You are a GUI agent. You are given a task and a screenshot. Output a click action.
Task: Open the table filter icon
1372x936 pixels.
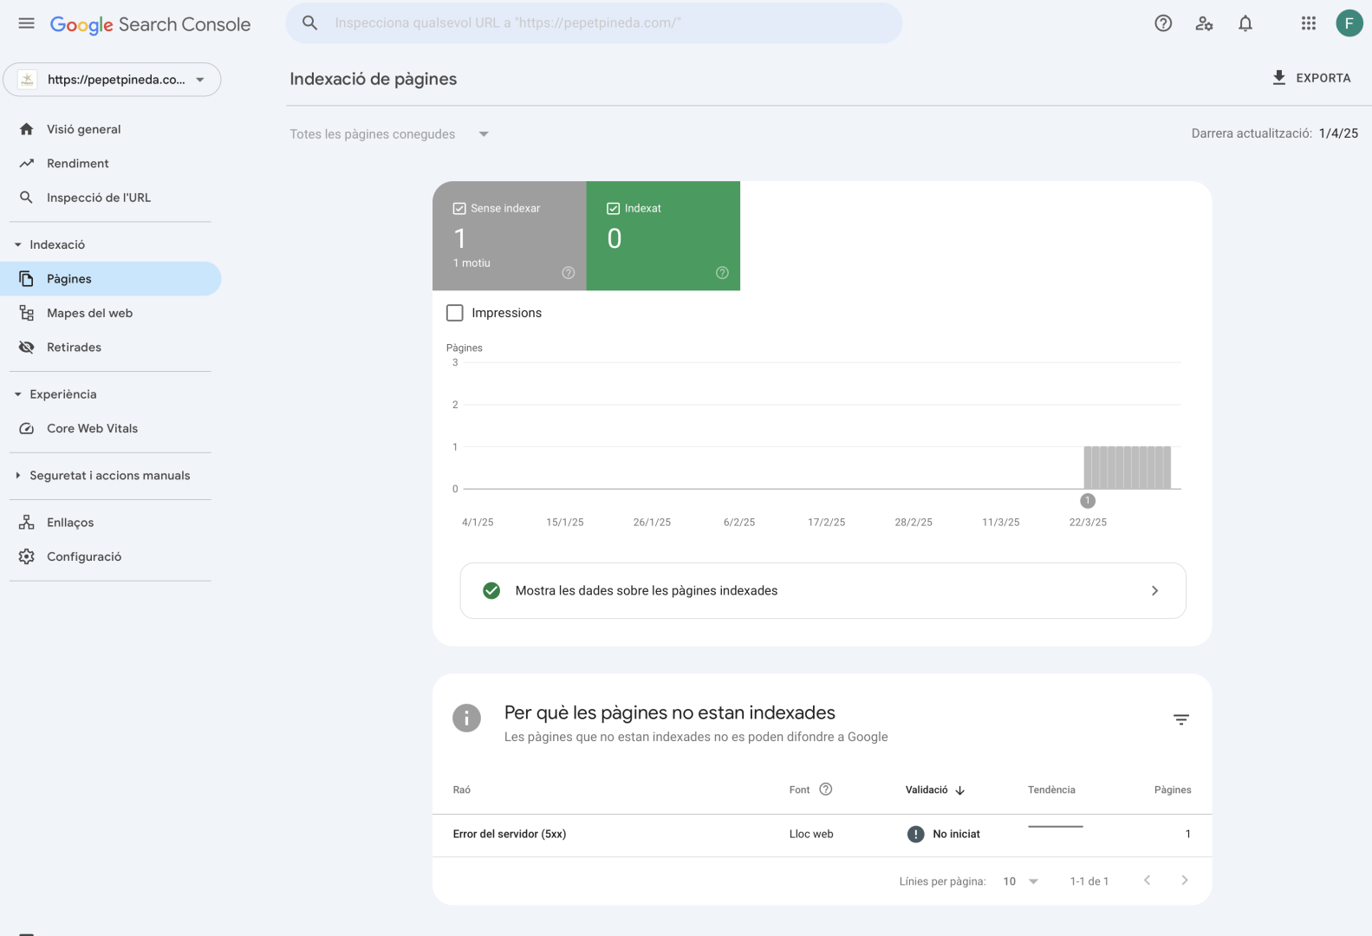click(1180, 719)
